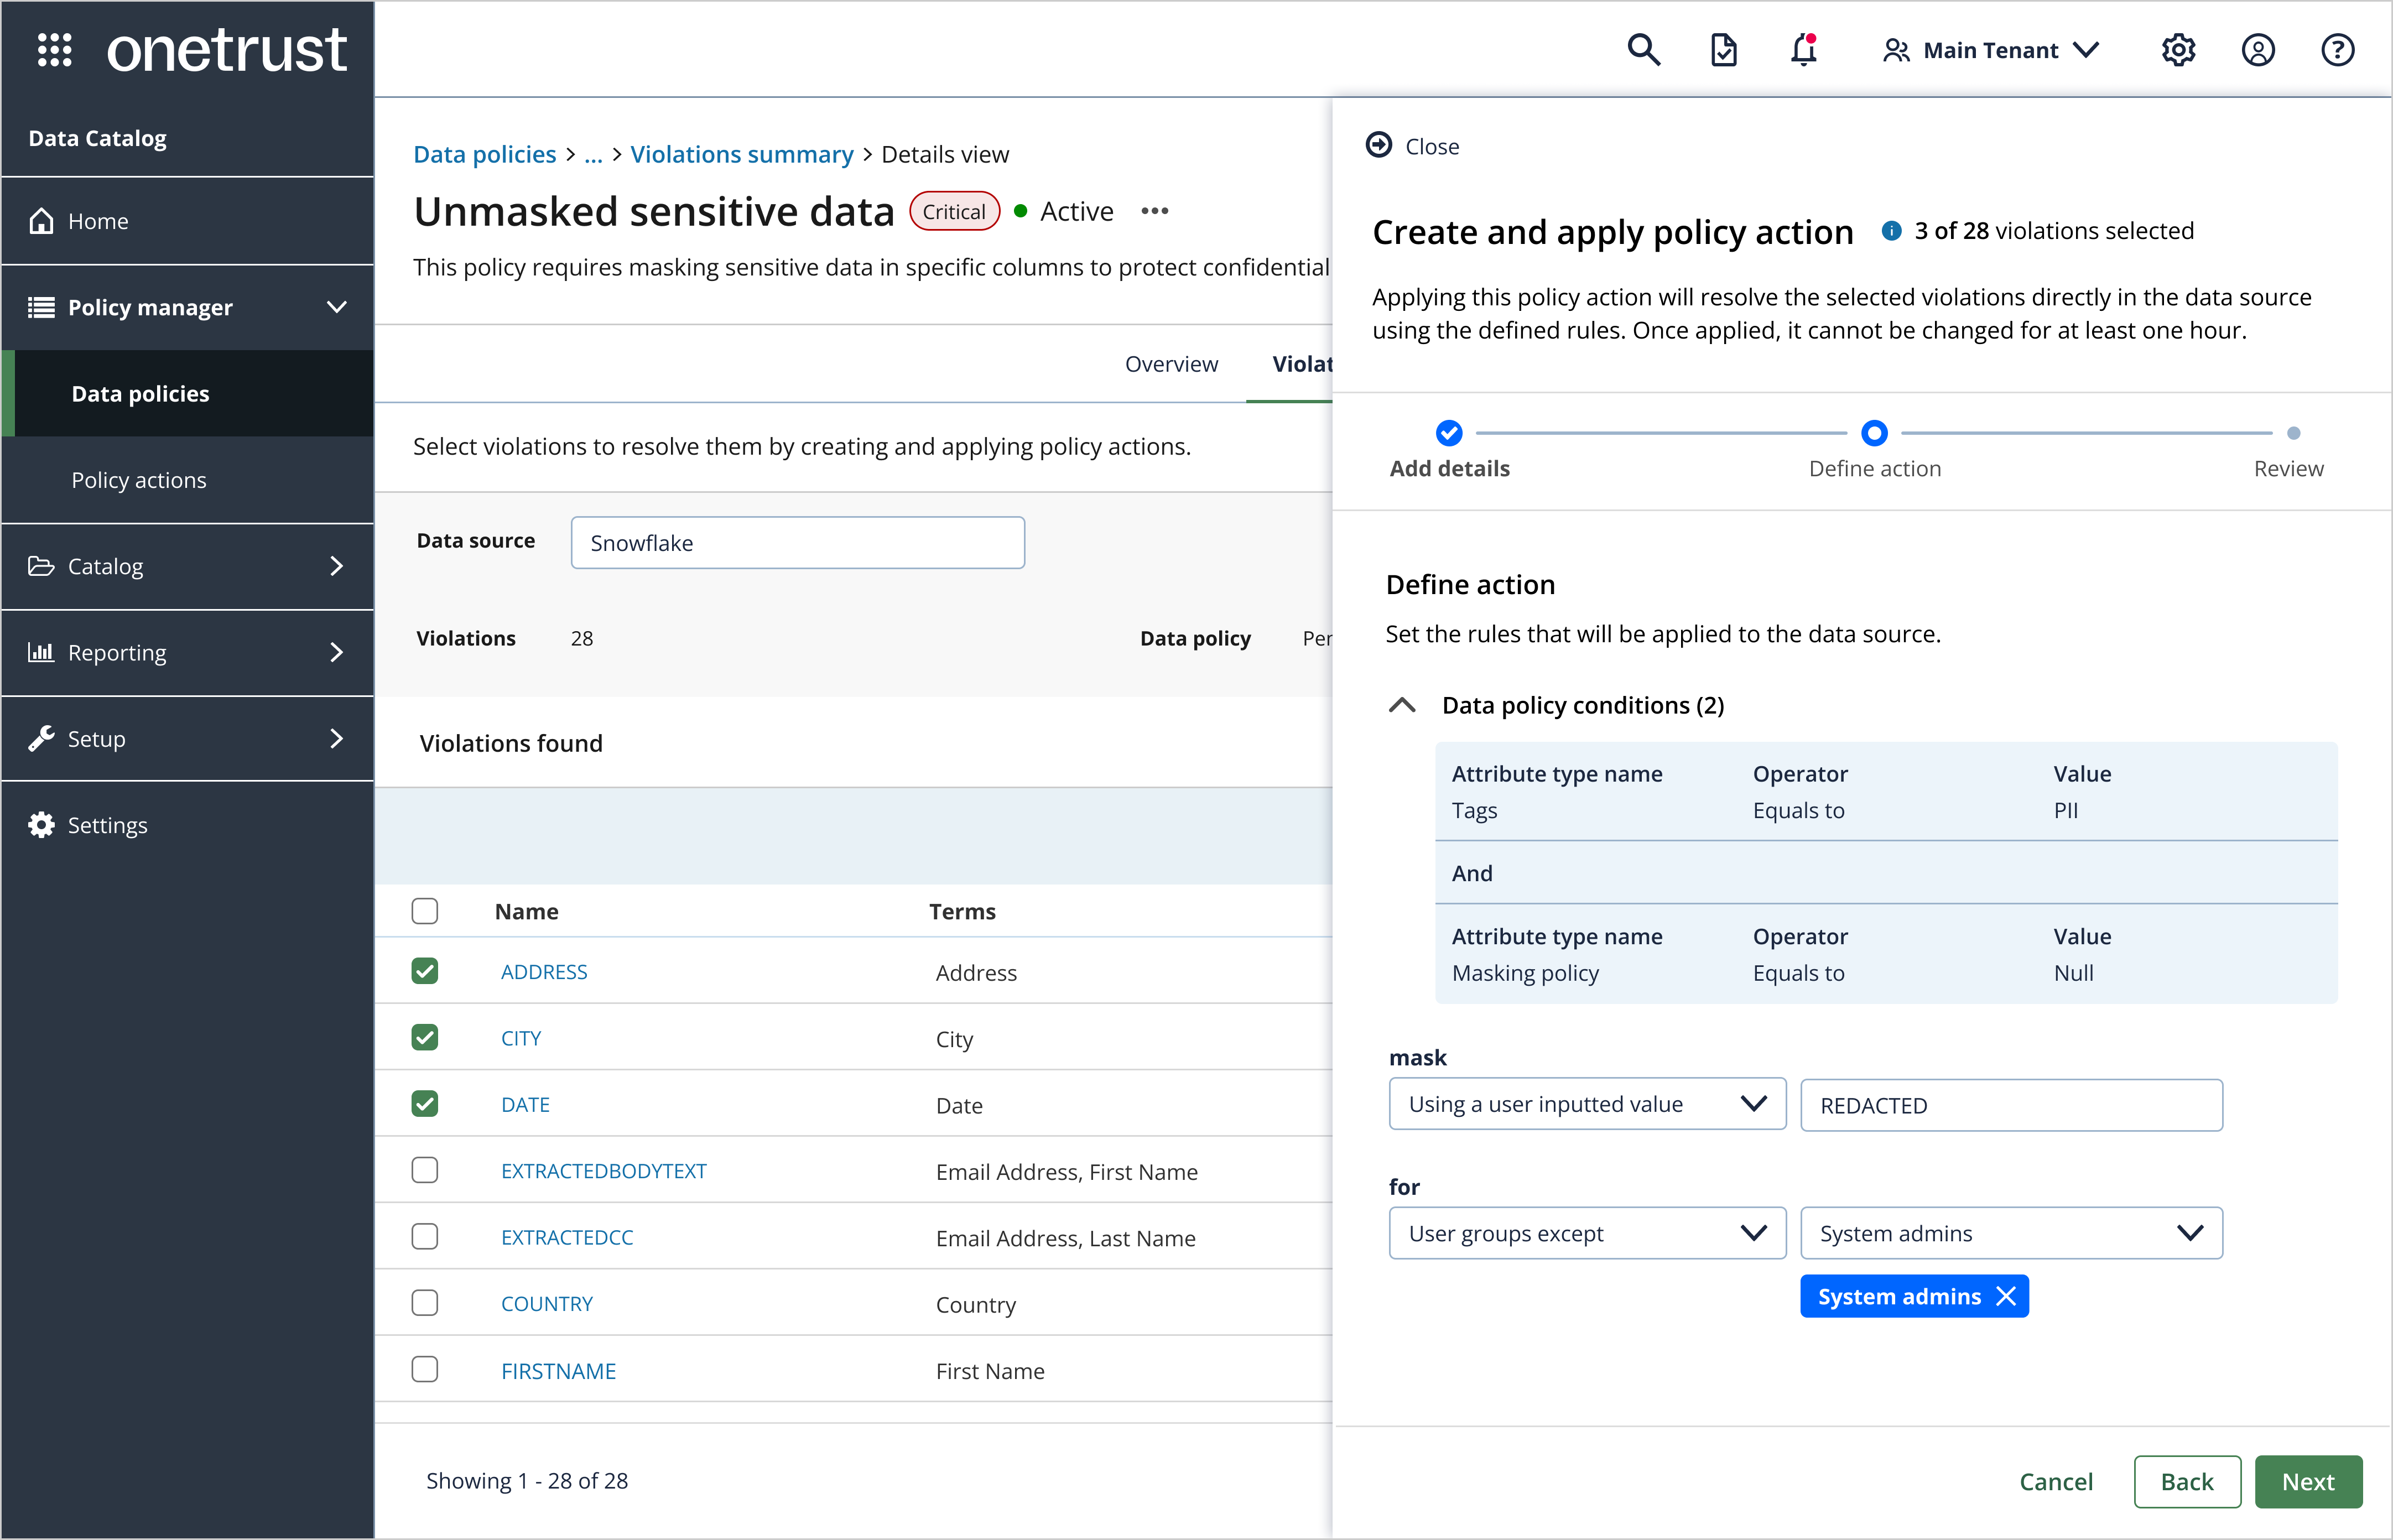
Task: Open the Violations summary breadcrumb link
Action: click(x=742, y=154)
